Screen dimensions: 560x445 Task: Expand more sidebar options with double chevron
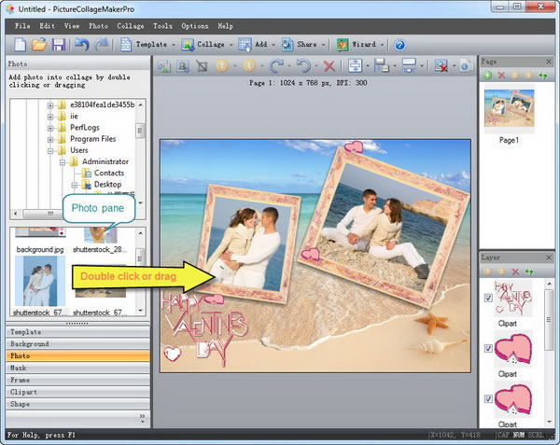[142, 416]
